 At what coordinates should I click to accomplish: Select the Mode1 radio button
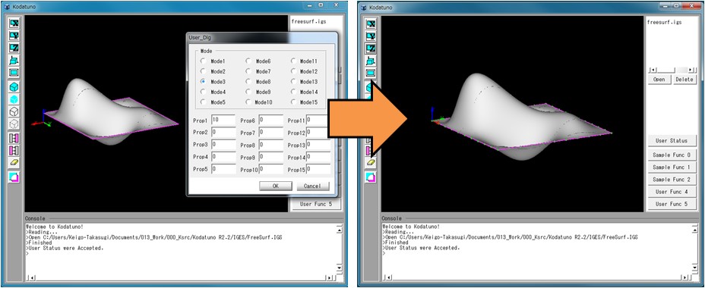[x=204, y=61]
